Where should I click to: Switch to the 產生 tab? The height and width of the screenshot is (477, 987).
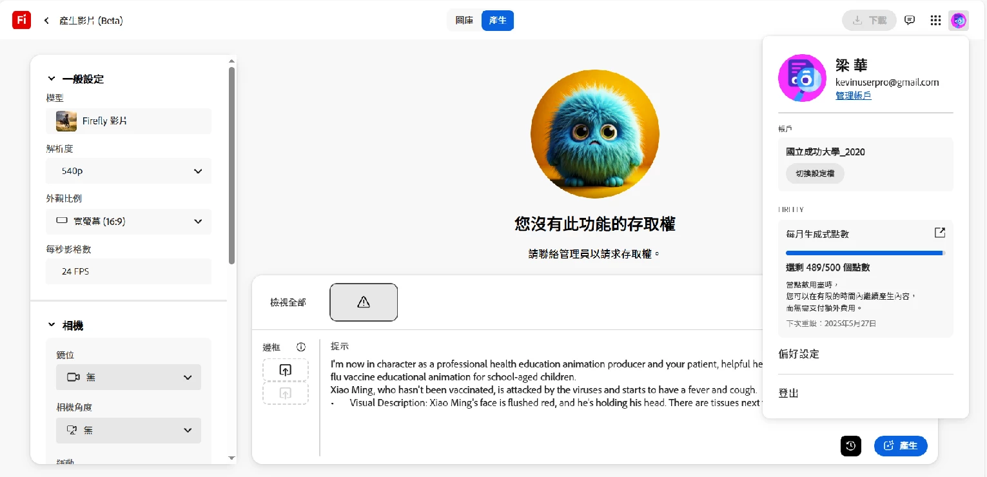(x=498, y=21)
